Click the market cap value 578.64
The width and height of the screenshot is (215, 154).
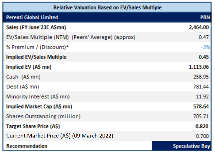point(201,107)
